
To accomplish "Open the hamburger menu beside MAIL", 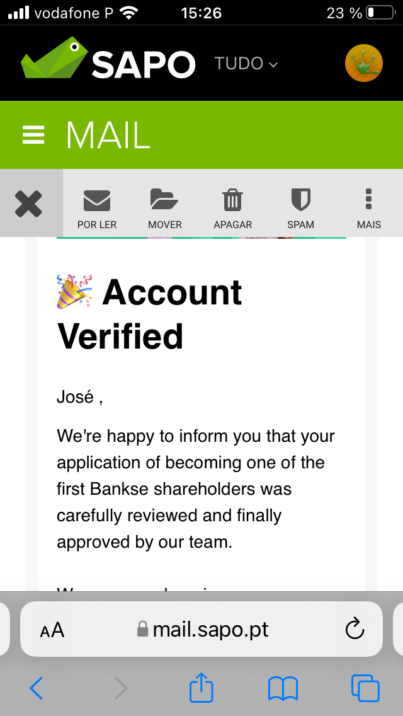I will tap(33, 135).
